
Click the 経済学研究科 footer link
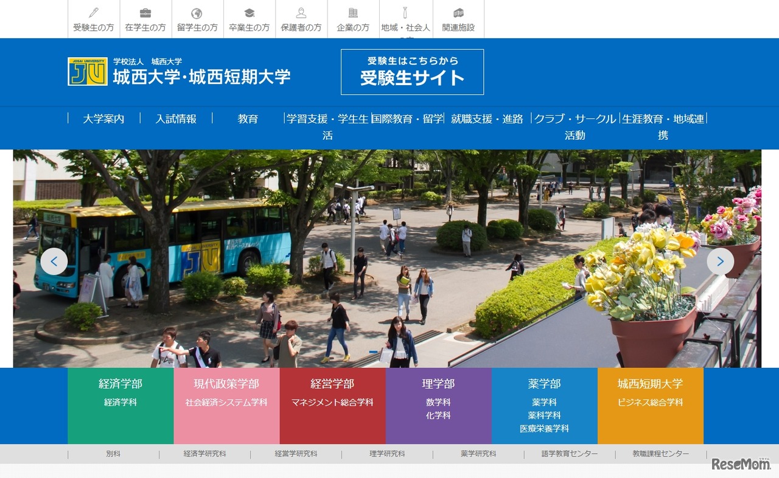tap(204, 454)
